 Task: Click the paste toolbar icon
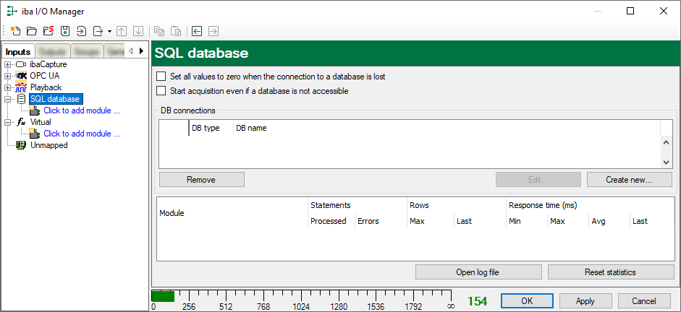point(176,31)
